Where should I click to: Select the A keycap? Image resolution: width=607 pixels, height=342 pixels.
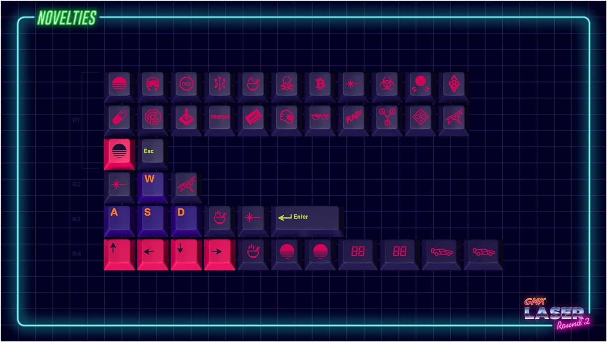pyautogui.click(x=119, y=221)
